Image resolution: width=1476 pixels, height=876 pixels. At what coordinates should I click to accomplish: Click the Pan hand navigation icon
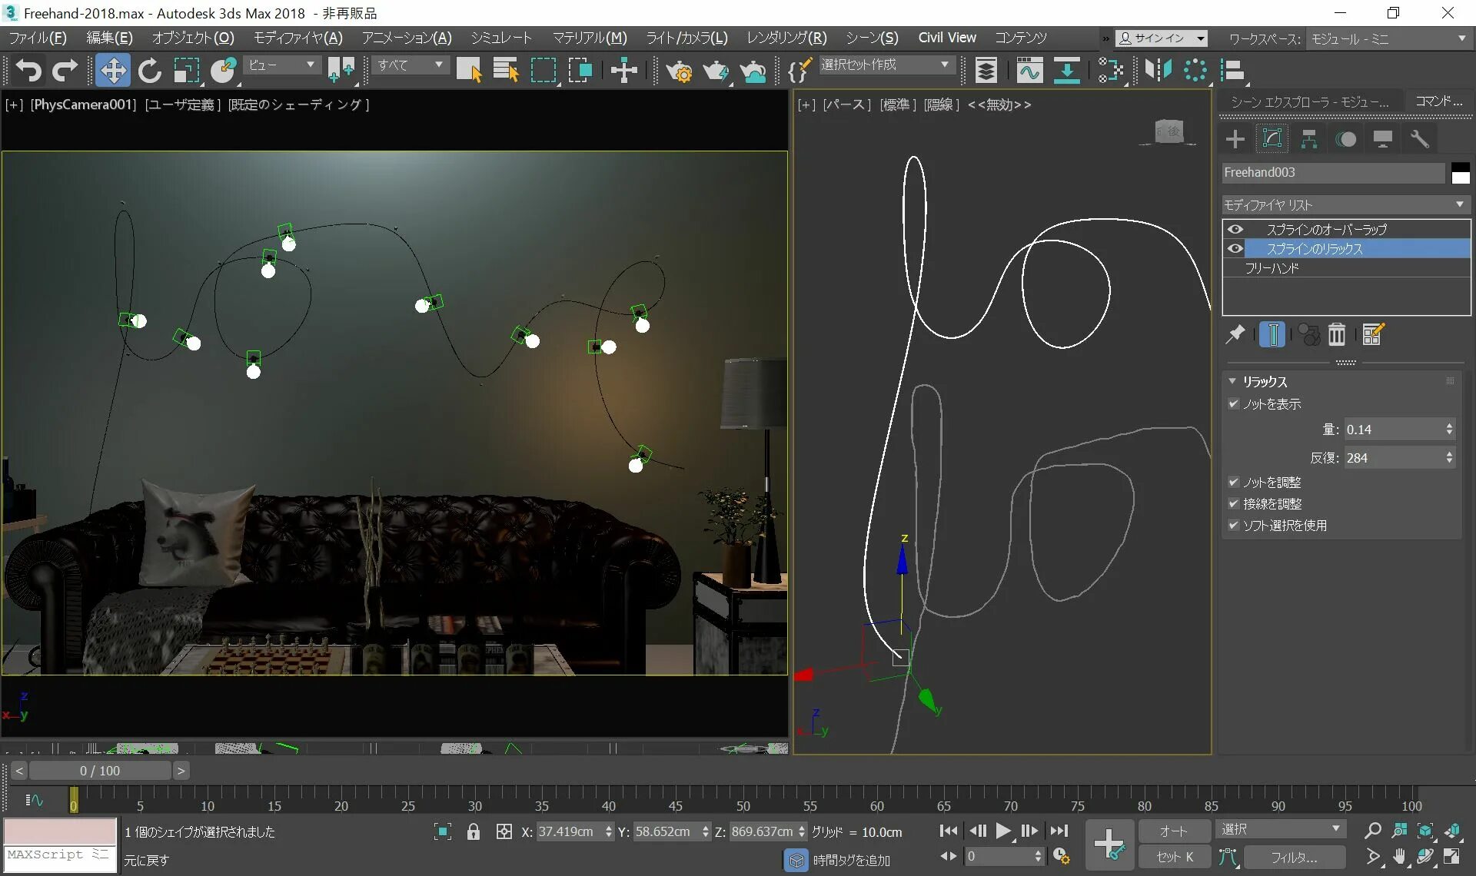click(x=1399, y=857)
